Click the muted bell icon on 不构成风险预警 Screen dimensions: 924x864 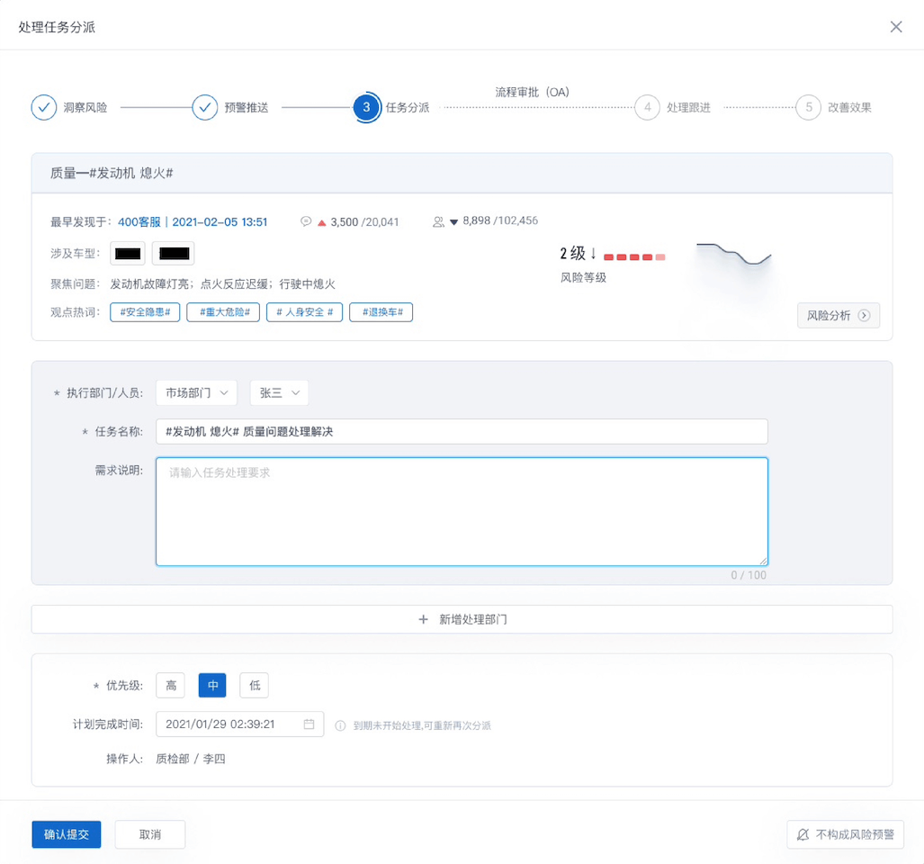pos(803,835)
